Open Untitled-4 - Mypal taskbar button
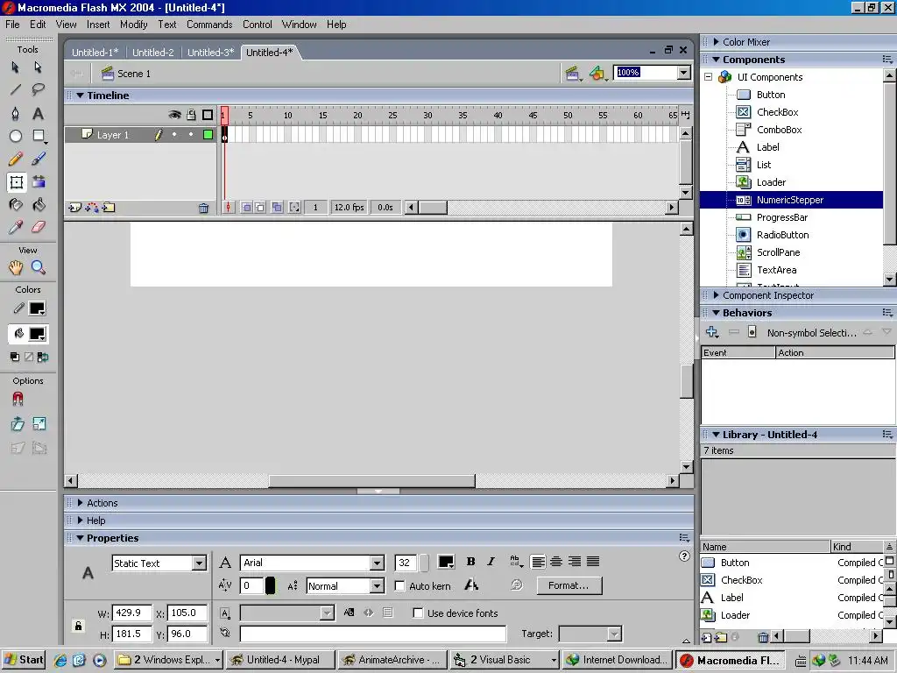897x673 pixels. 281,660
